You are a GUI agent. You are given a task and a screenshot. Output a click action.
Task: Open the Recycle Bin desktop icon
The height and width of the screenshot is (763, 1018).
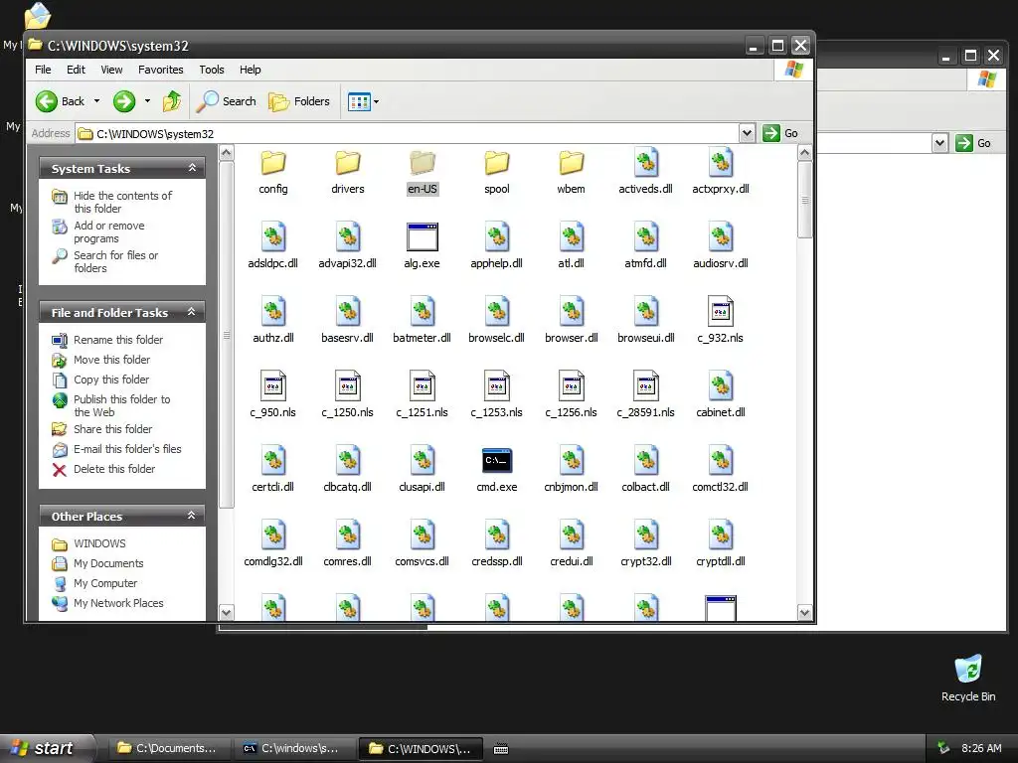tap(968, 679)
